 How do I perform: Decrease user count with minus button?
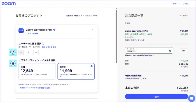click(21, 53)
